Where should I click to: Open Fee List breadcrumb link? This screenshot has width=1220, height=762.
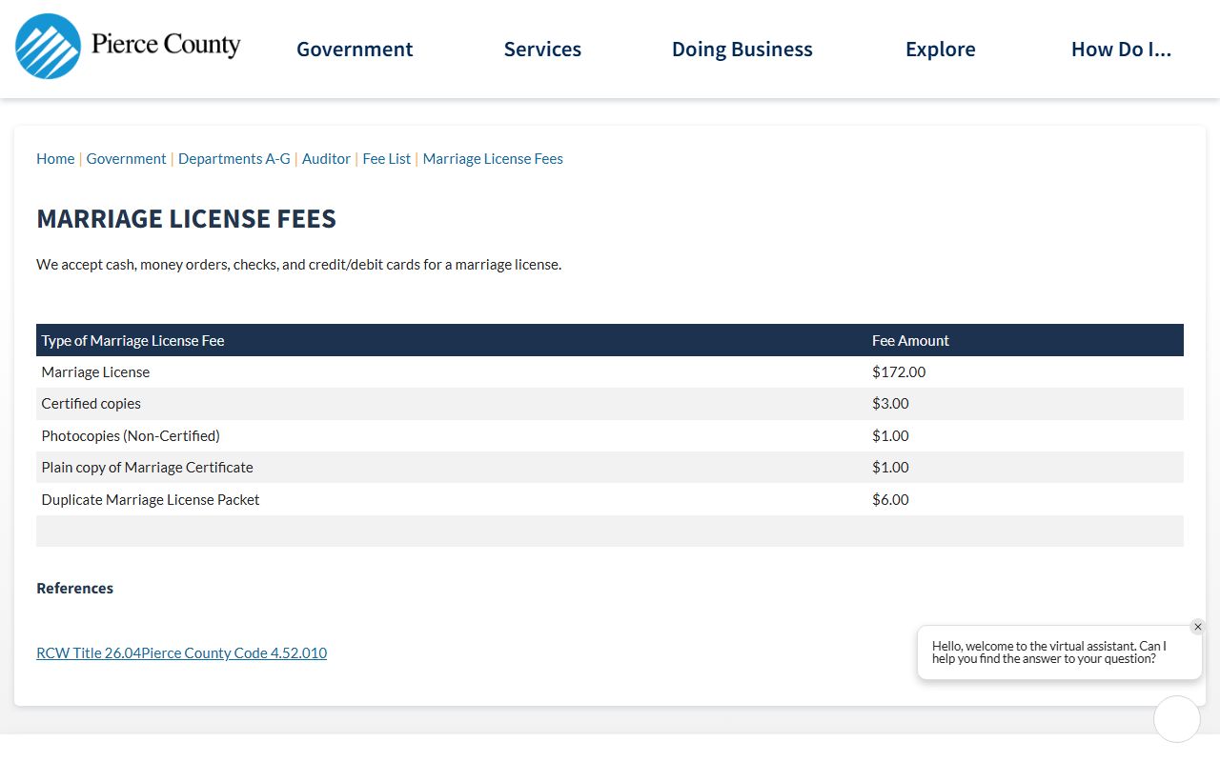coord(387,159)
